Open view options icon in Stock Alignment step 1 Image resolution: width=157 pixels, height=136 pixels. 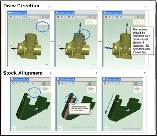click(x=32, y=84)
